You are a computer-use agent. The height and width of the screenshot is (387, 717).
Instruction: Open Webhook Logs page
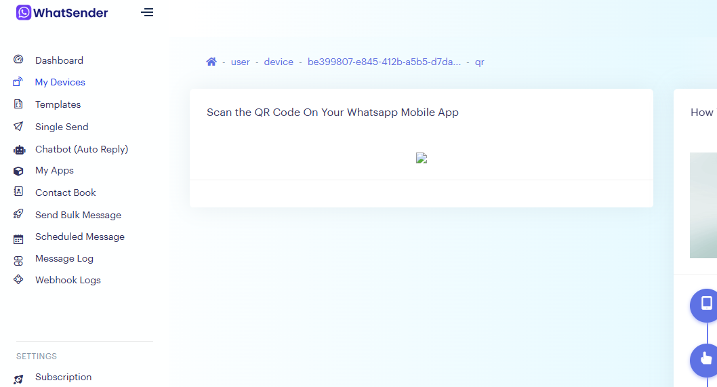68,280
